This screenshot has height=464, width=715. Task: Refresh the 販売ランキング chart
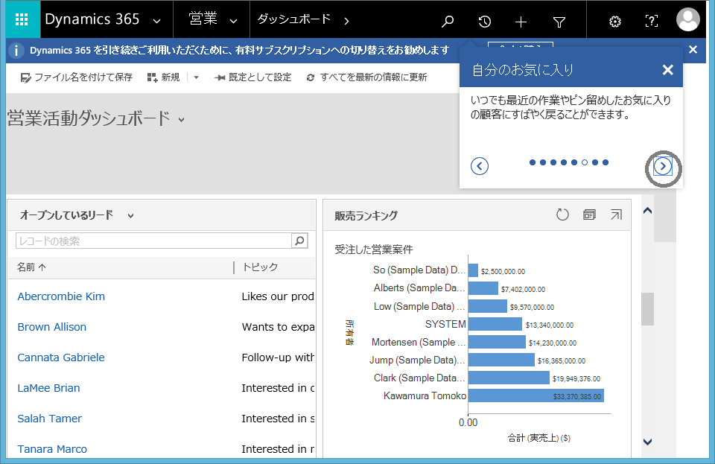563,214
